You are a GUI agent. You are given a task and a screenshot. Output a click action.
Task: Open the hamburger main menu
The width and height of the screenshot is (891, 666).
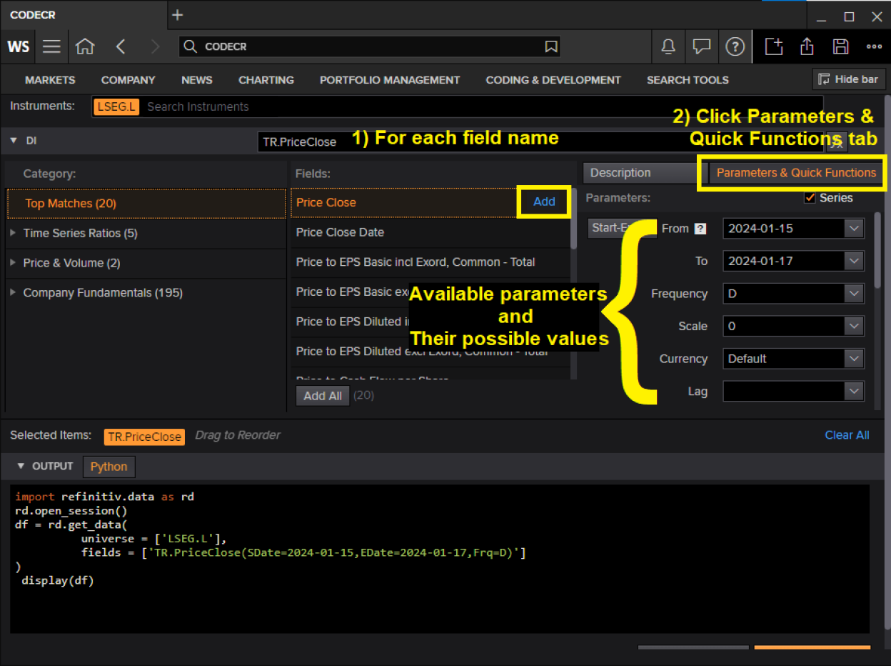point(51,46)
